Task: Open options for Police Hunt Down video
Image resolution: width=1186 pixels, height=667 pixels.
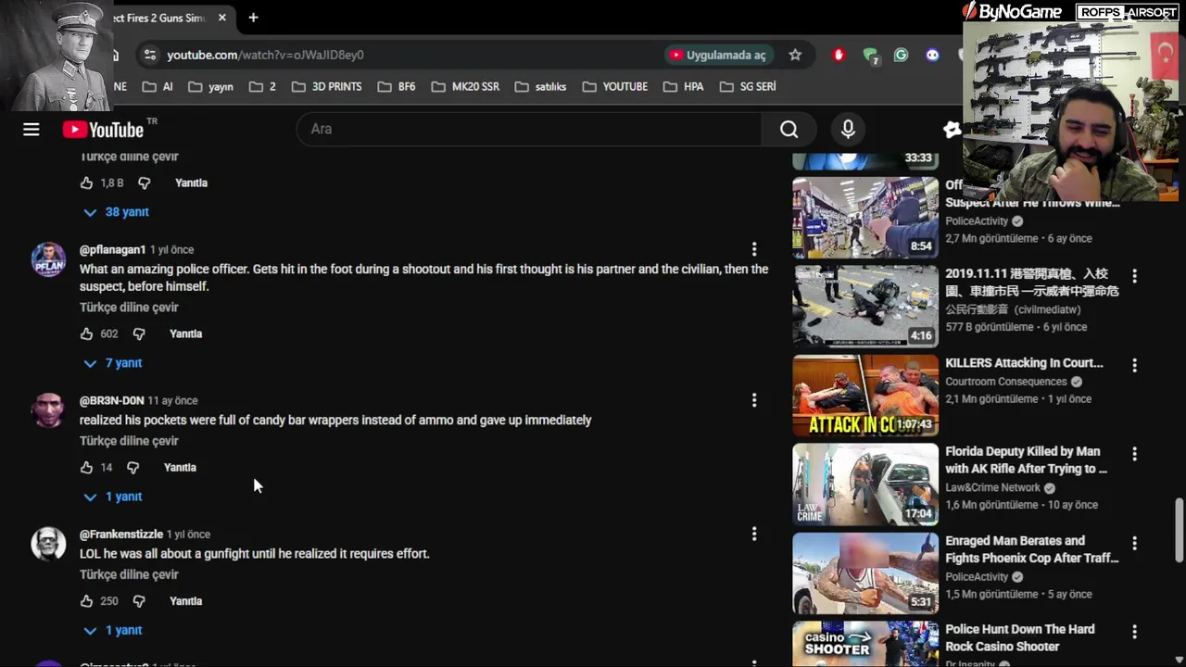Action: (1134, 632)
